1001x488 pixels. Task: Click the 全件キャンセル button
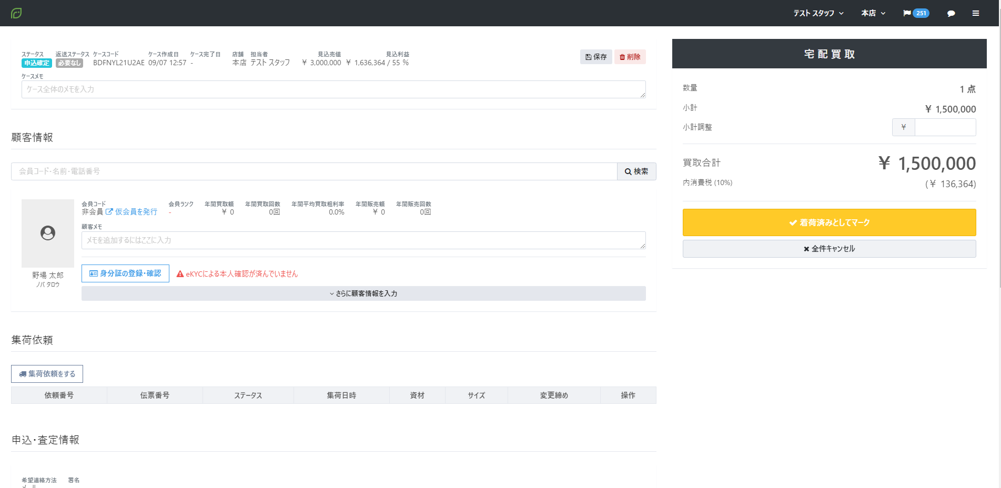point(829,249)
